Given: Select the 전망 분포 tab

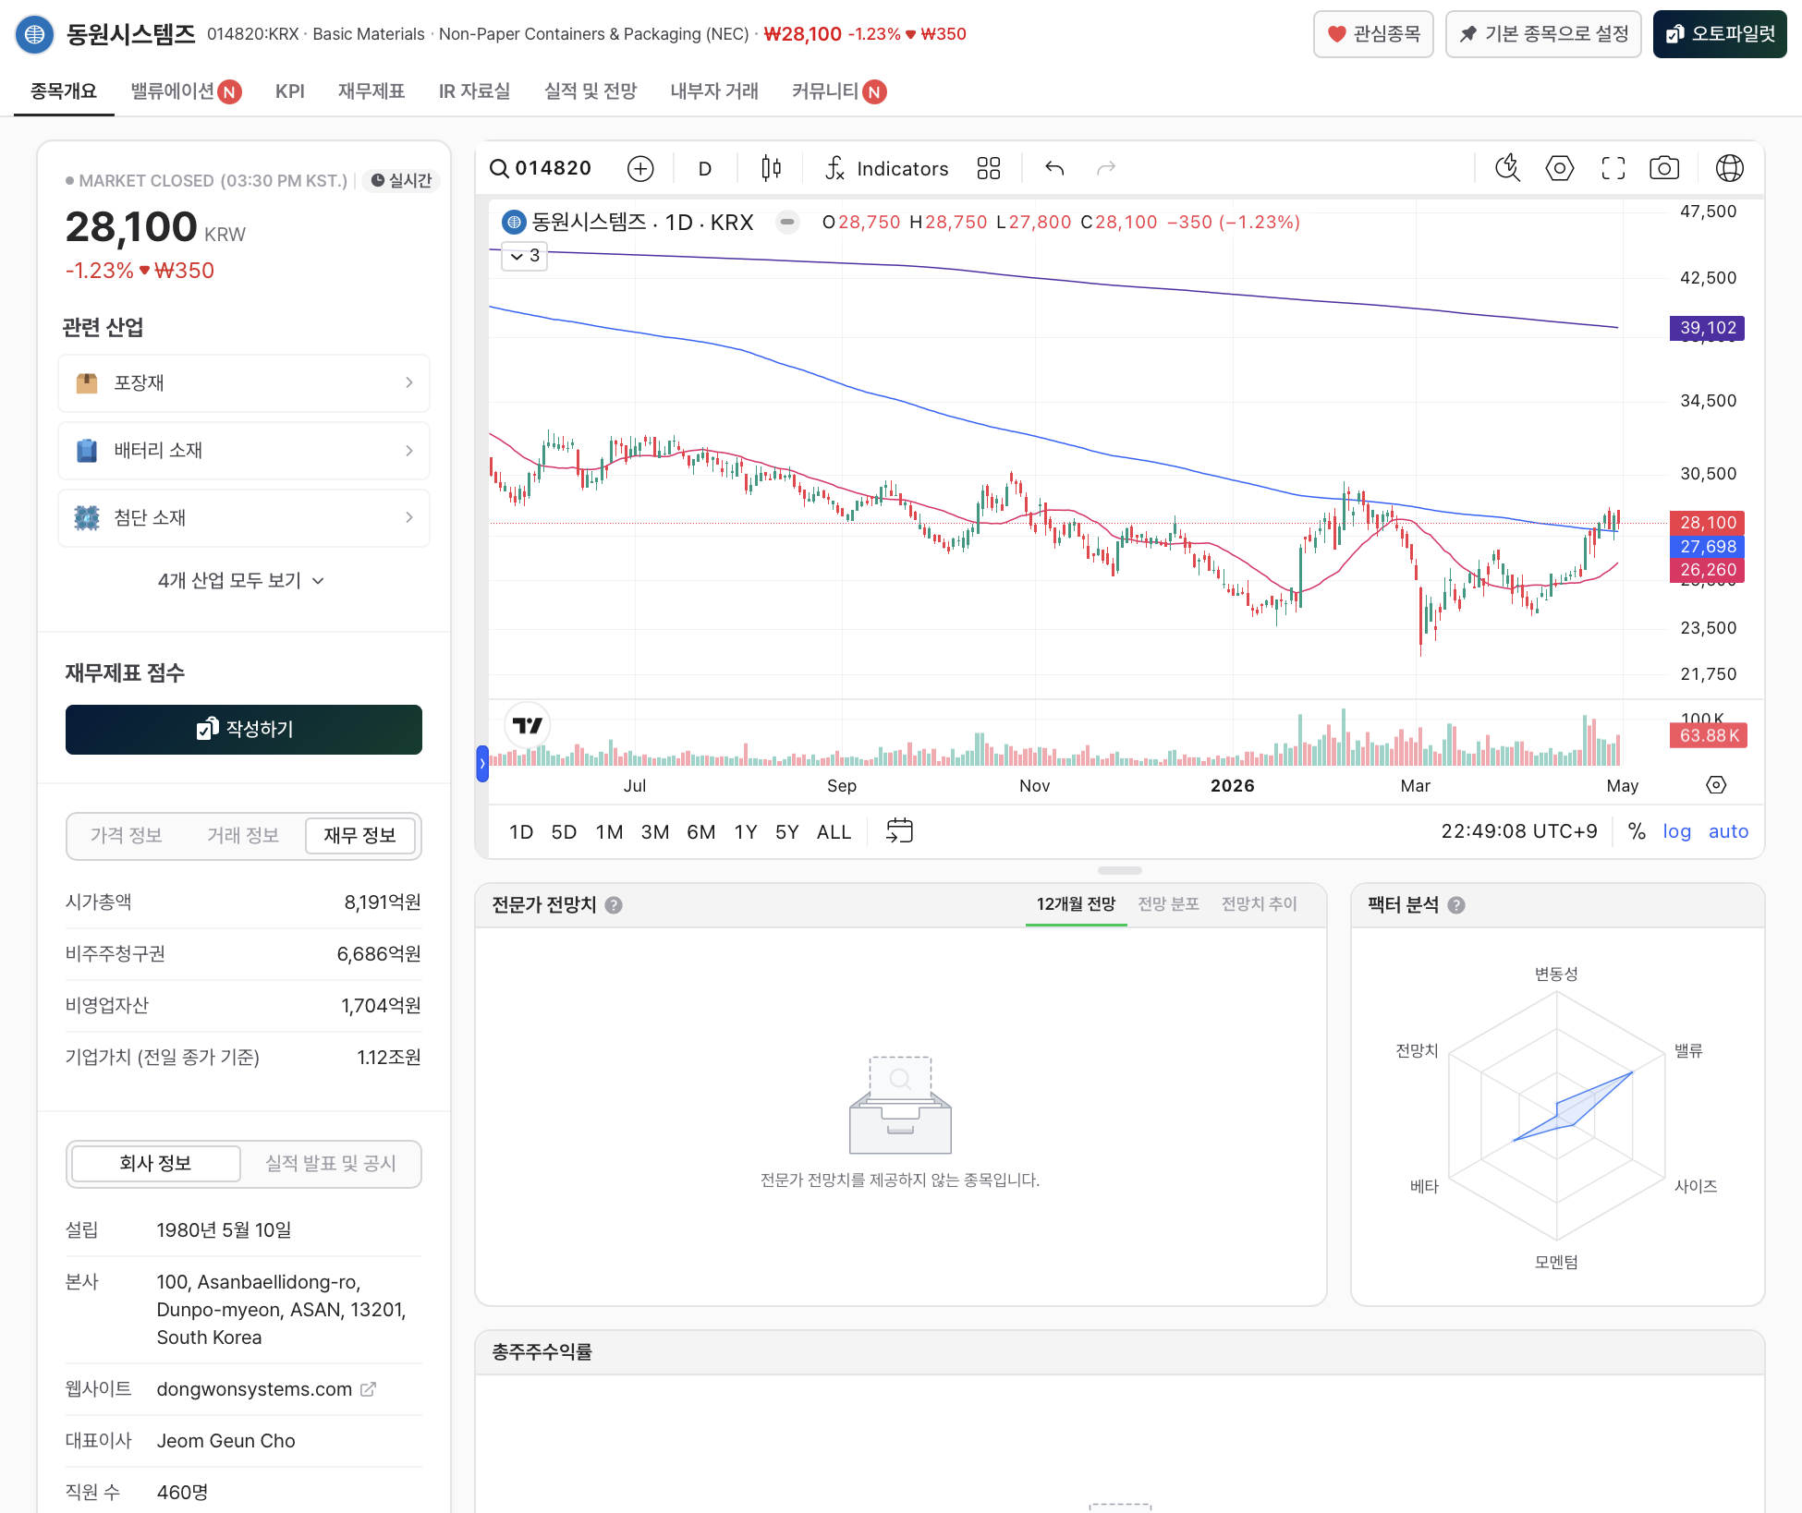Looking at the screenshot, I should (x=1168, y=904).
